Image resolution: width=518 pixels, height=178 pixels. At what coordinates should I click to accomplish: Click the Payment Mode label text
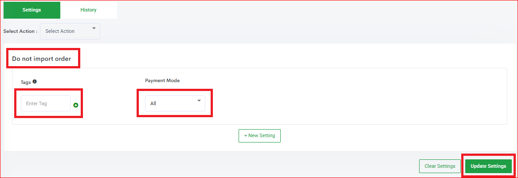click(x=162, y=80)
